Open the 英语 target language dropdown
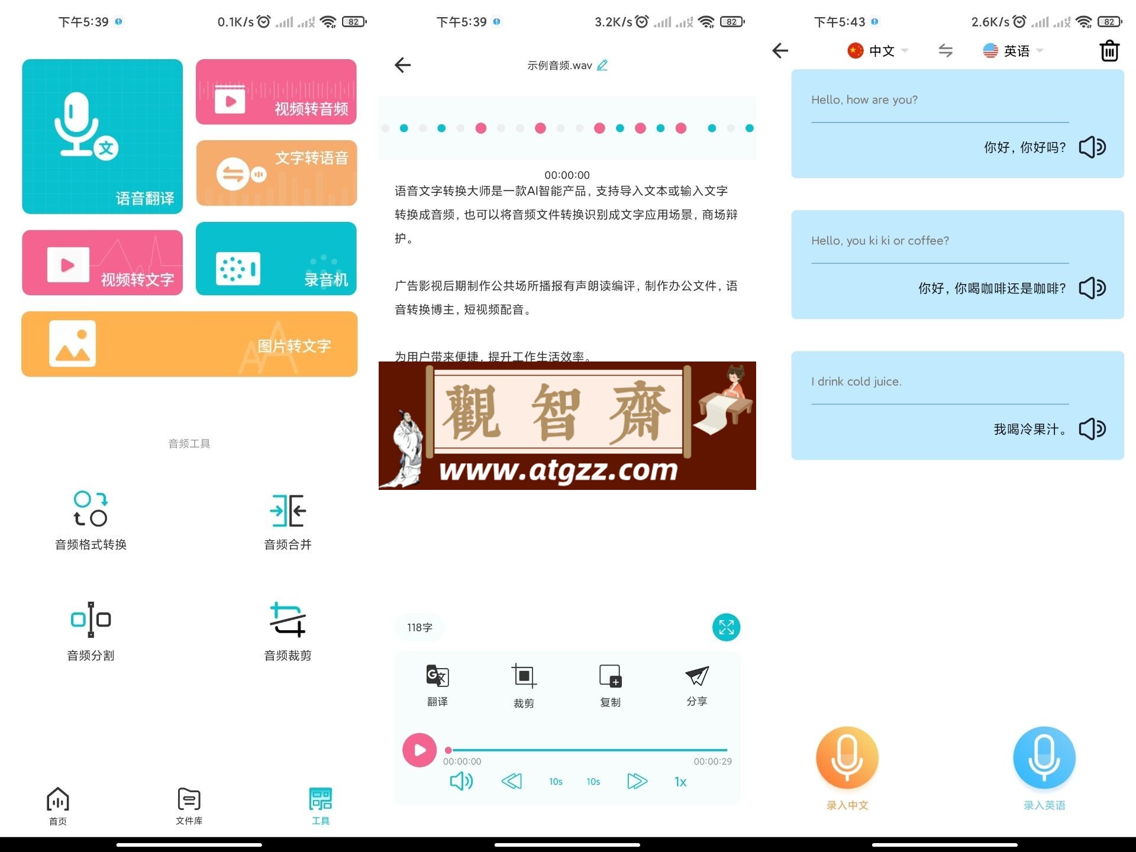 coord(1013,51)
